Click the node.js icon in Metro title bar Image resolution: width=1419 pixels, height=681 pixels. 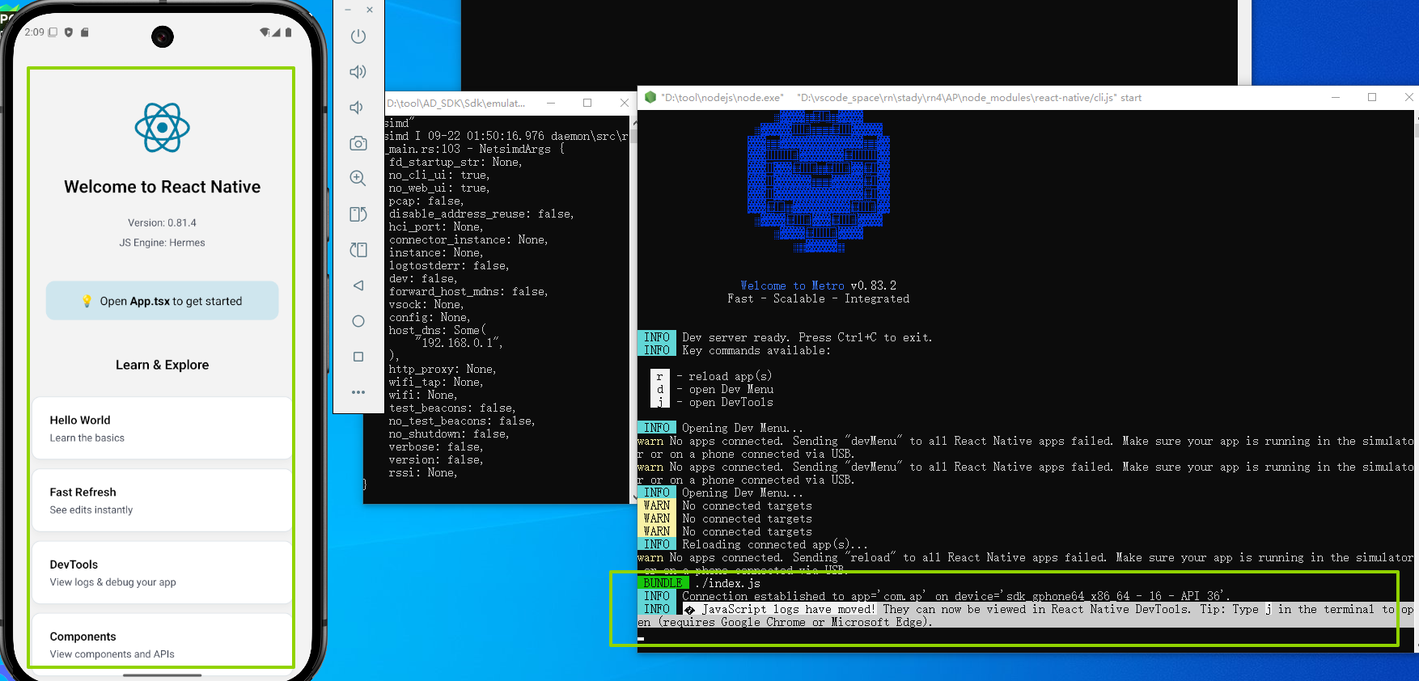[650, 97]
